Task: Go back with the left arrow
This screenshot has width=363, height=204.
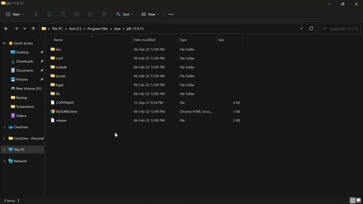Action: point(6,29)
